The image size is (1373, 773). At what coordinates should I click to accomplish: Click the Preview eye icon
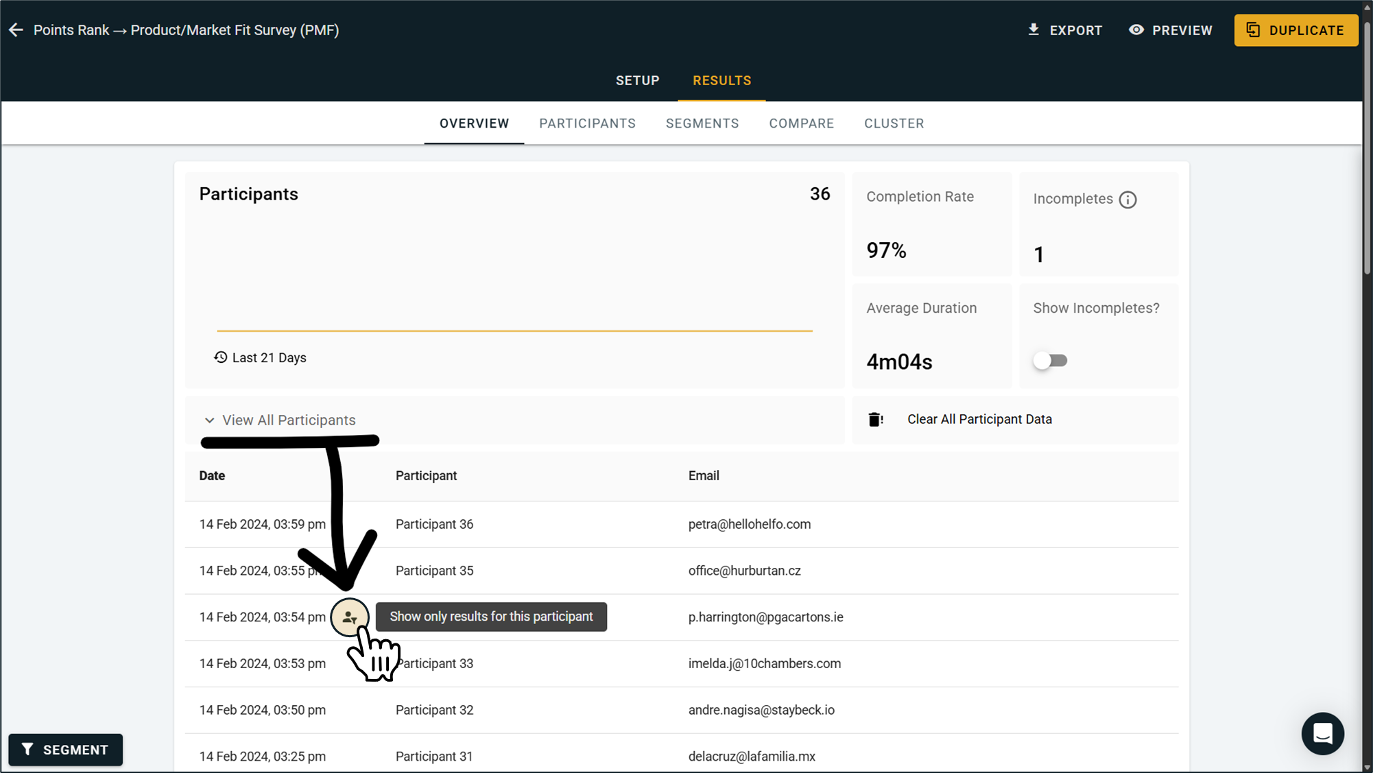tap(1136, 29)
